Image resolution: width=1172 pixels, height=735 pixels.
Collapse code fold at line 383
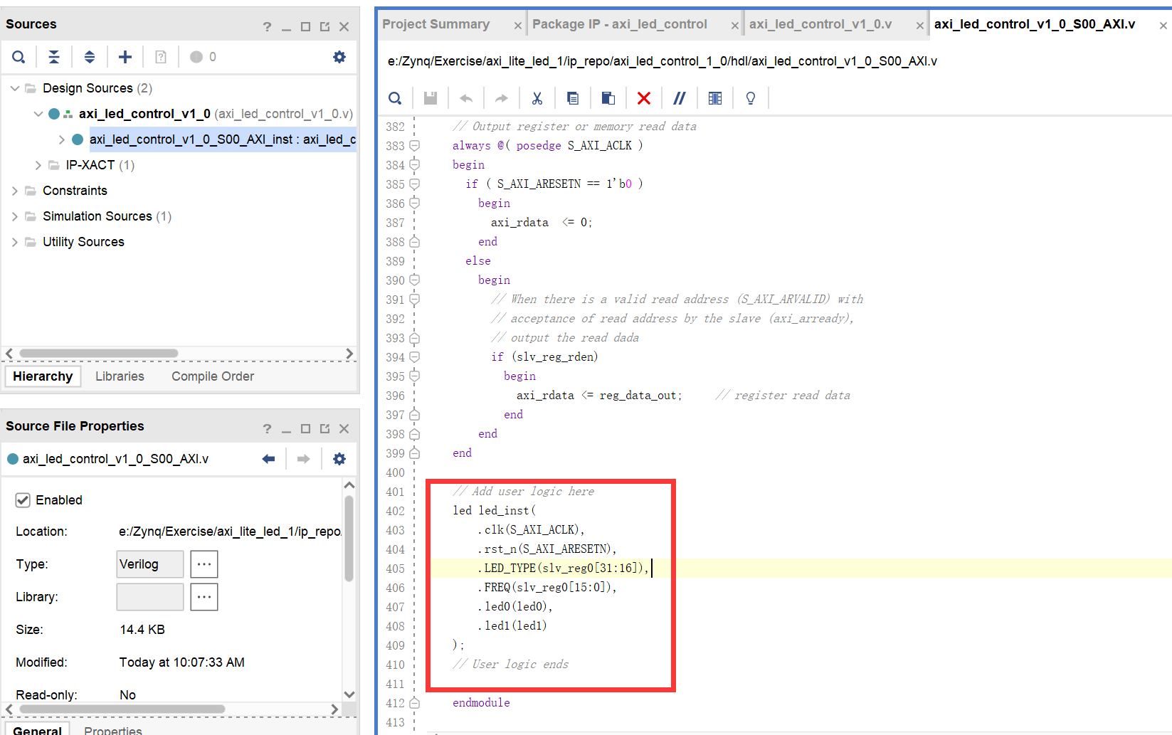coord(414,145)
